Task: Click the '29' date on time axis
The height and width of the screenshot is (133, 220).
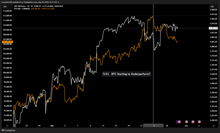Action: pos(39,126)
